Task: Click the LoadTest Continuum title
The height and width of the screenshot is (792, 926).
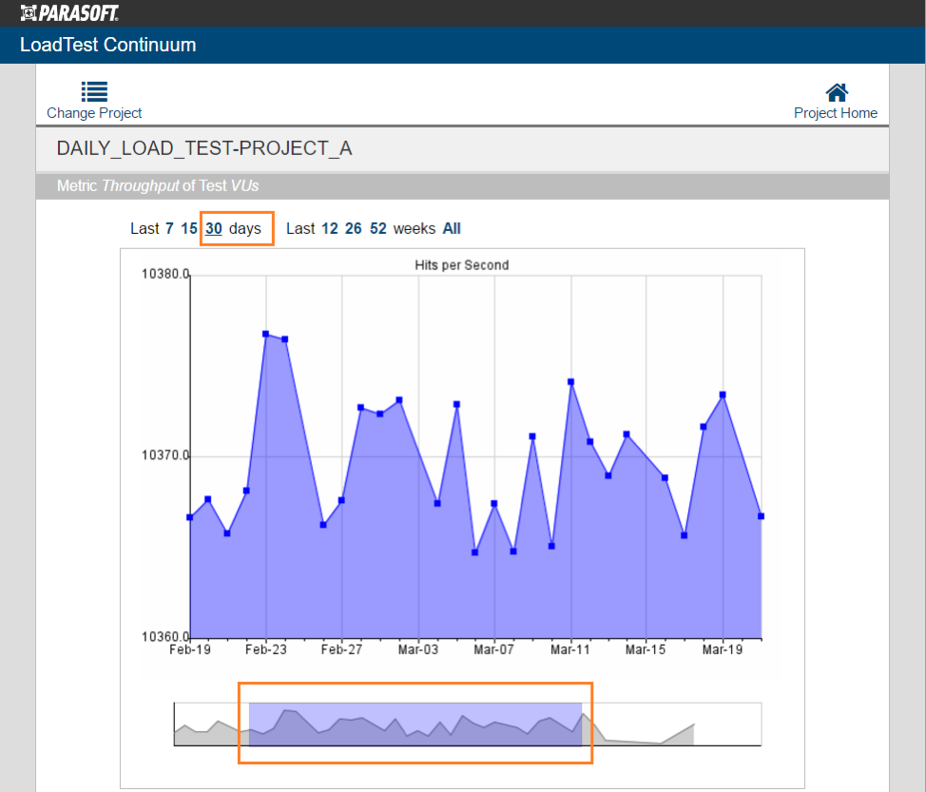Action: coord(108,45)
